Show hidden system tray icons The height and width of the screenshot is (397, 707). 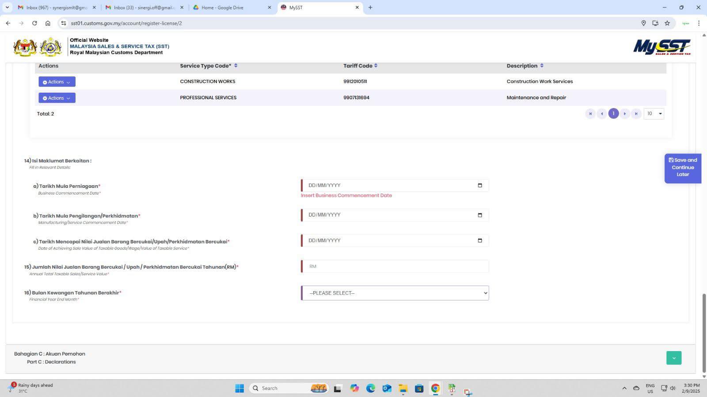(624, 388)
